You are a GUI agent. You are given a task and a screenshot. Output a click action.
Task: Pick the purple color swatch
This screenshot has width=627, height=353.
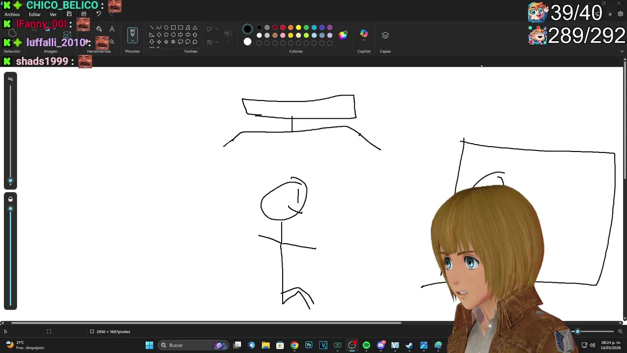(330, 27)
